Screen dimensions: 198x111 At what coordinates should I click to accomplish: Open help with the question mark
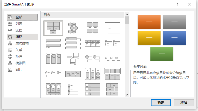pyautogui.click(x=177, y=4)
